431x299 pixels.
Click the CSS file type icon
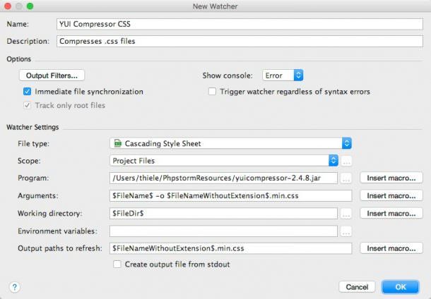click(118, 143)
